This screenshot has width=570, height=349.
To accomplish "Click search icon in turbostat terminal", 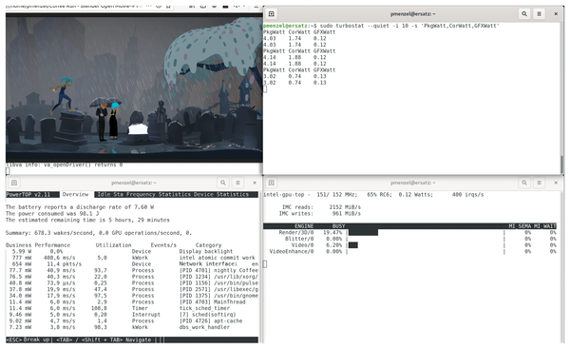I will 524,14.
